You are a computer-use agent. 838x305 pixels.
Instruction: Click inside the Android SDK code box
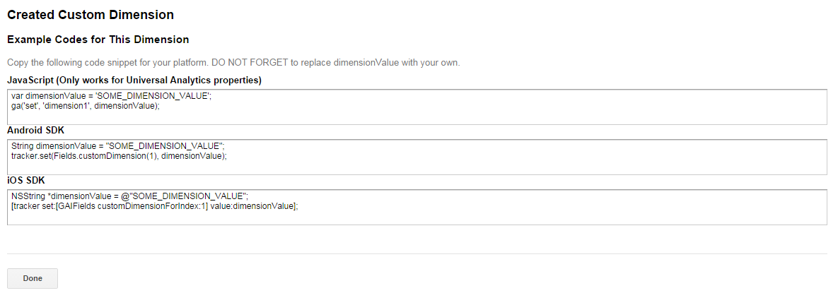(x=417, y=157)
